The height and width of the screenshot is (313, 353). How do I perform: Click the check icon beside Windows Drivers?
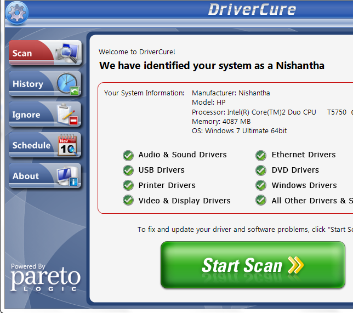(261, 185)
